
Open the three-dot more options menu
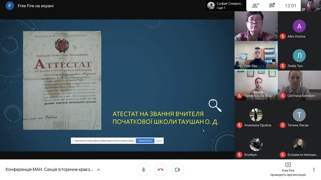coord(314,170)
